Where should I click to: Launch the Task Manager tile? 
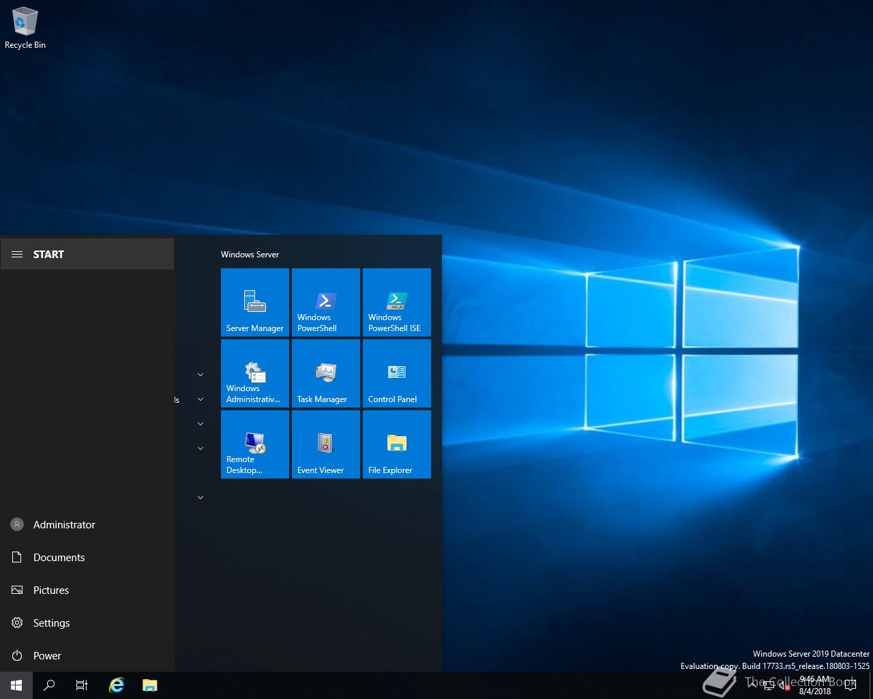pyautogui.click(x=326, y=373)
